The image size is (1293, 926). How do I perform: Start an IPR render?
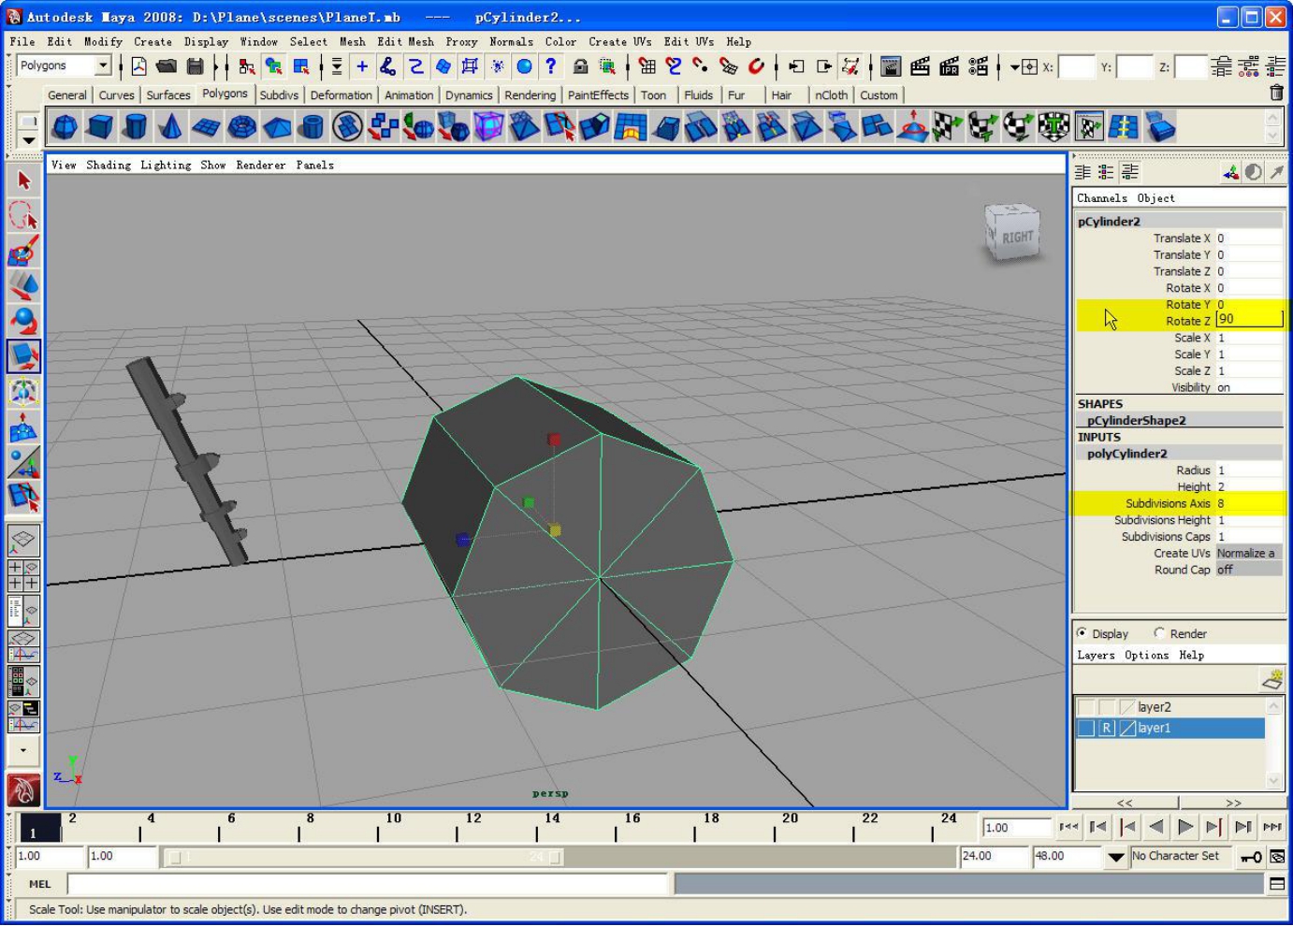pyautogui.click(x=949, y=66)
